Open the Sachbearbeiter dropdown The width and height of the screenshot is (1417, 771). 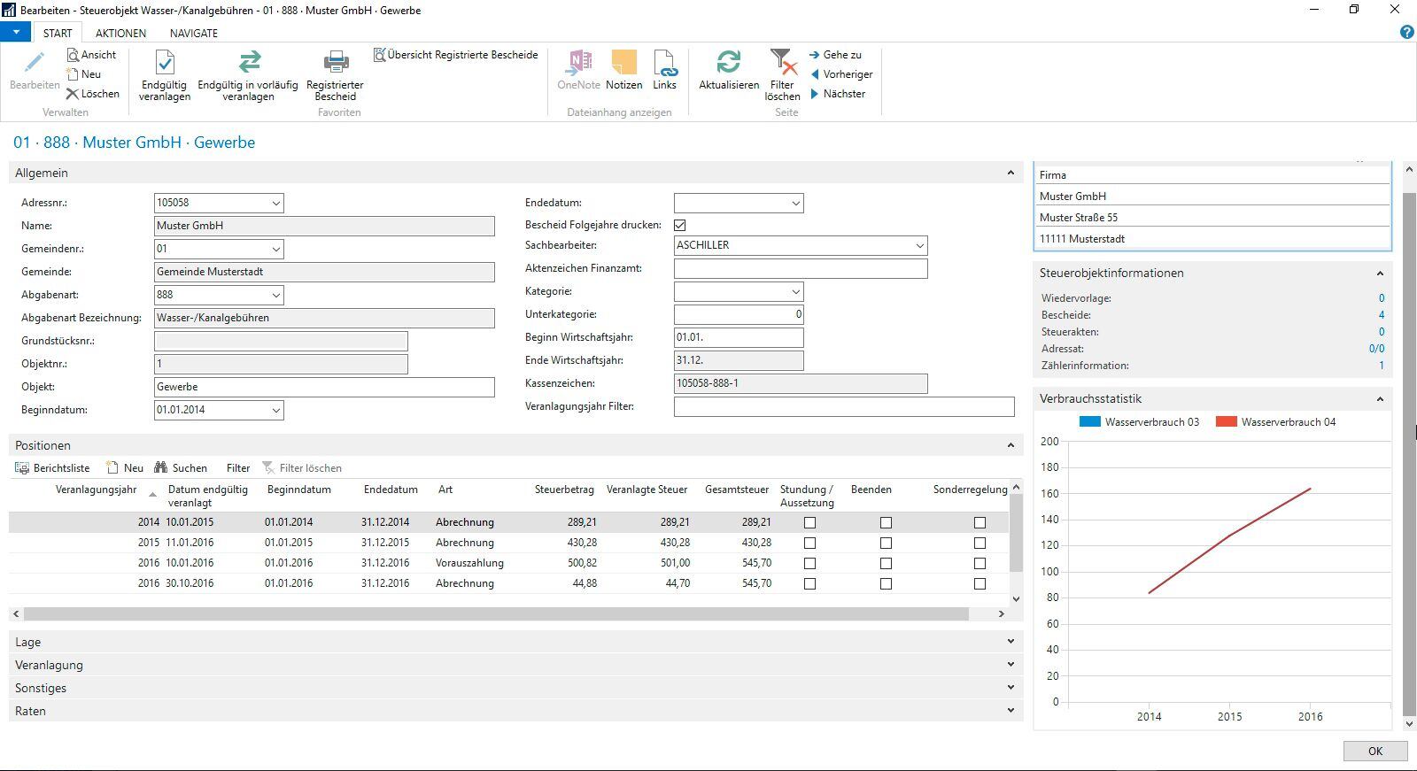(919, 245)
